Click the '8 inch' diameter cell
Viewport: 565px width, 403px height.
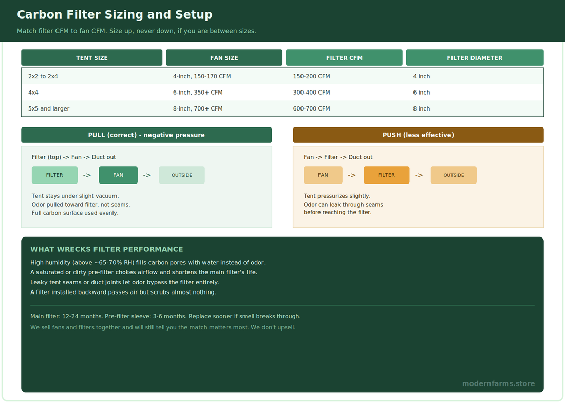tap(421, 108)
